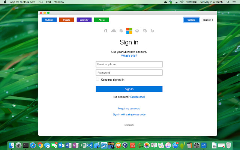Image resolution: width=240 pixels, height=150 pixels.
Task: Open the File menu
Action: [41, 2]
